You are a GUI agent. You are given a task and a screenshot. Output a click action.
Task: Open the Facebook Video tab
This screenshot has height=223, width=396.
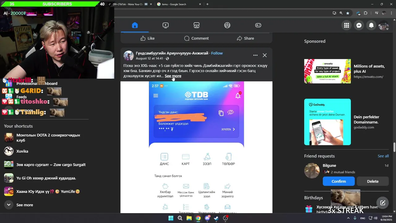[x=166, y=25]
